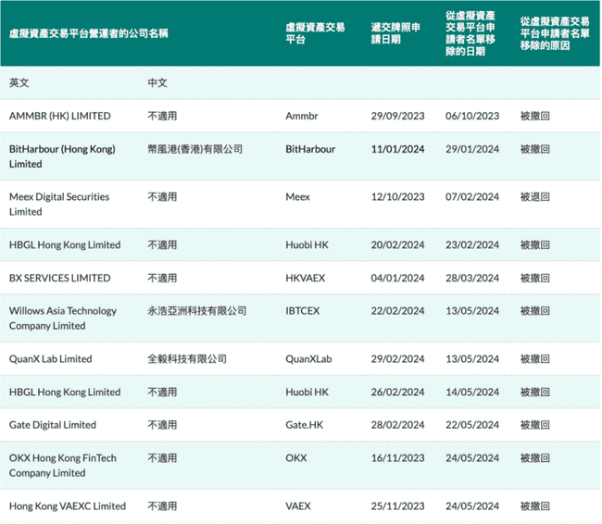Select QuanX Lab Limited company name
The width and height of the screenshot is (602, 524).
[51, 359]
